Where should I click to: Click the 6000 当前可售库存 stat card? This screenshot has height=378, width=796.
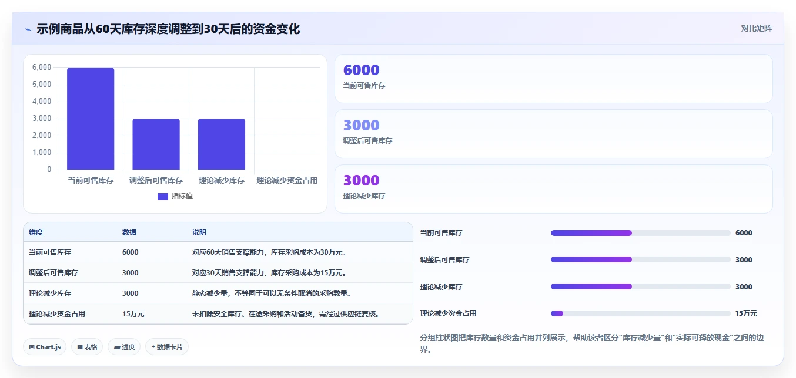553,79
